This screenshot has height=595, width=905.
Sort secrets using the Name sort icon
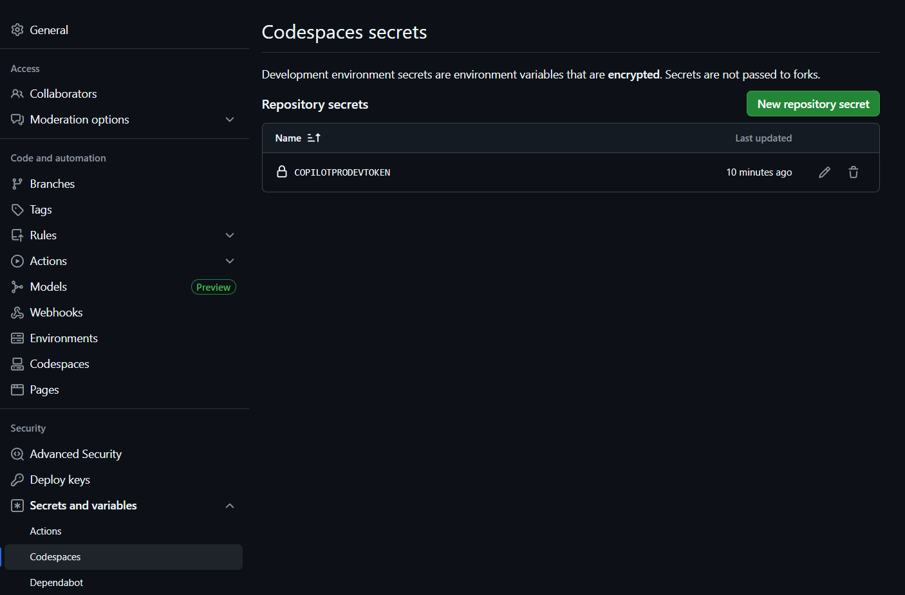pyautogui.click(x=313, y=138)
